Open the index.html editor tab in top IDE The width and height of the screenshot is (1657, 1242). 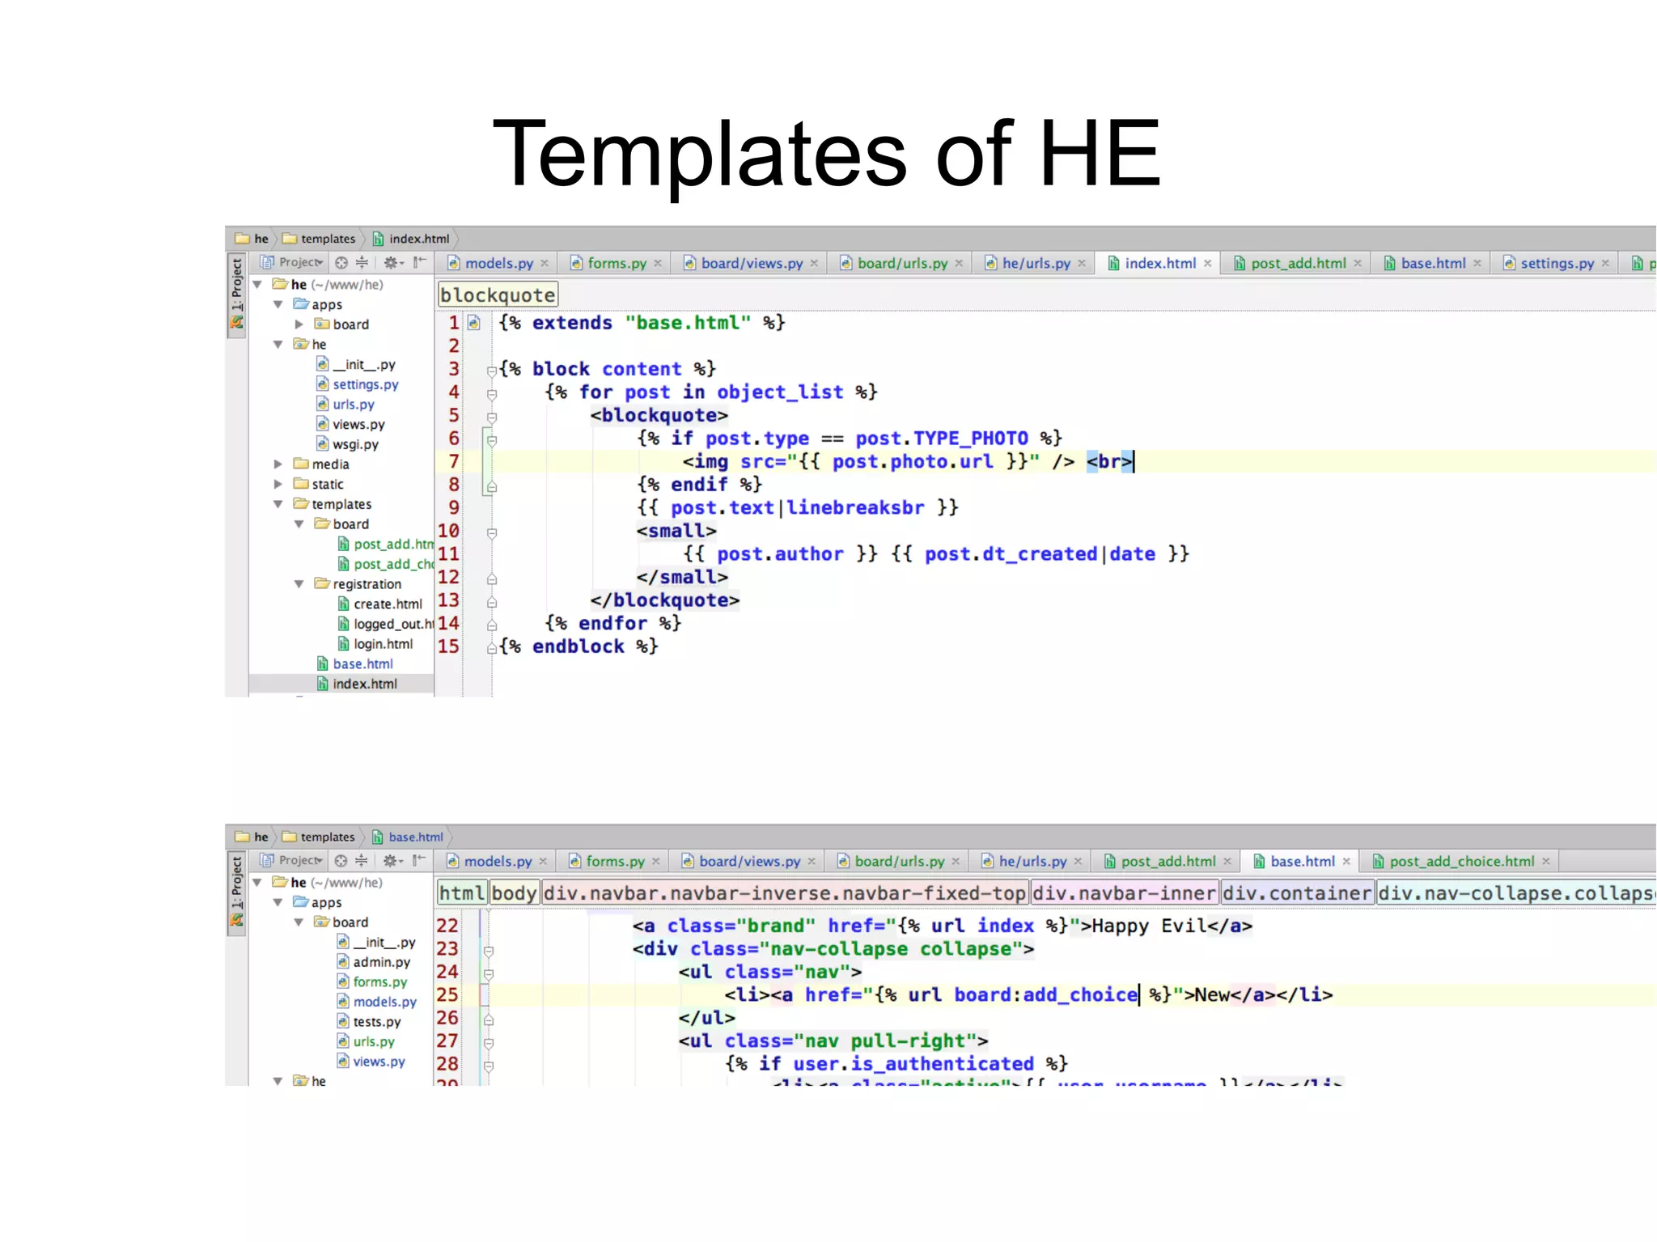tap(1159, 263)
